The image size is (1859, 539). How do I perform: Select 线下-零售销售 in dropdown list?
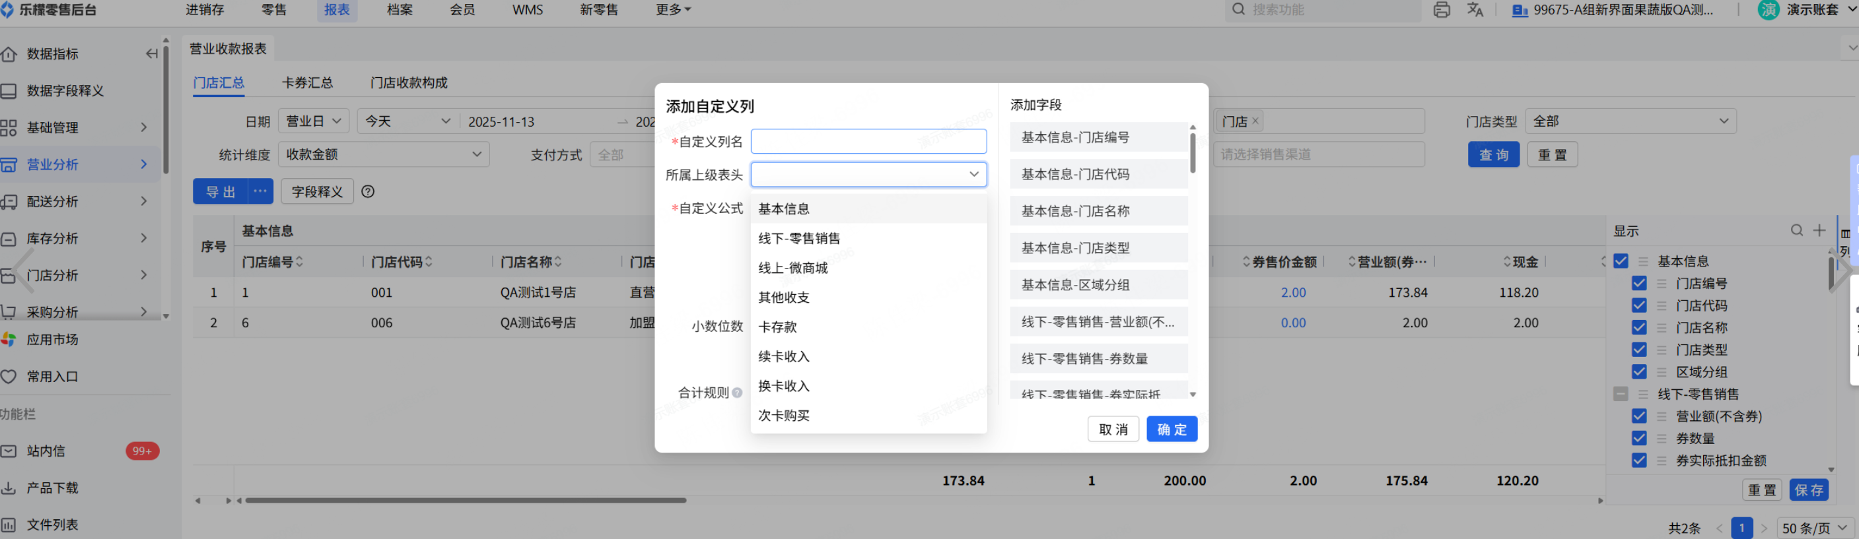tap(868, 239)
